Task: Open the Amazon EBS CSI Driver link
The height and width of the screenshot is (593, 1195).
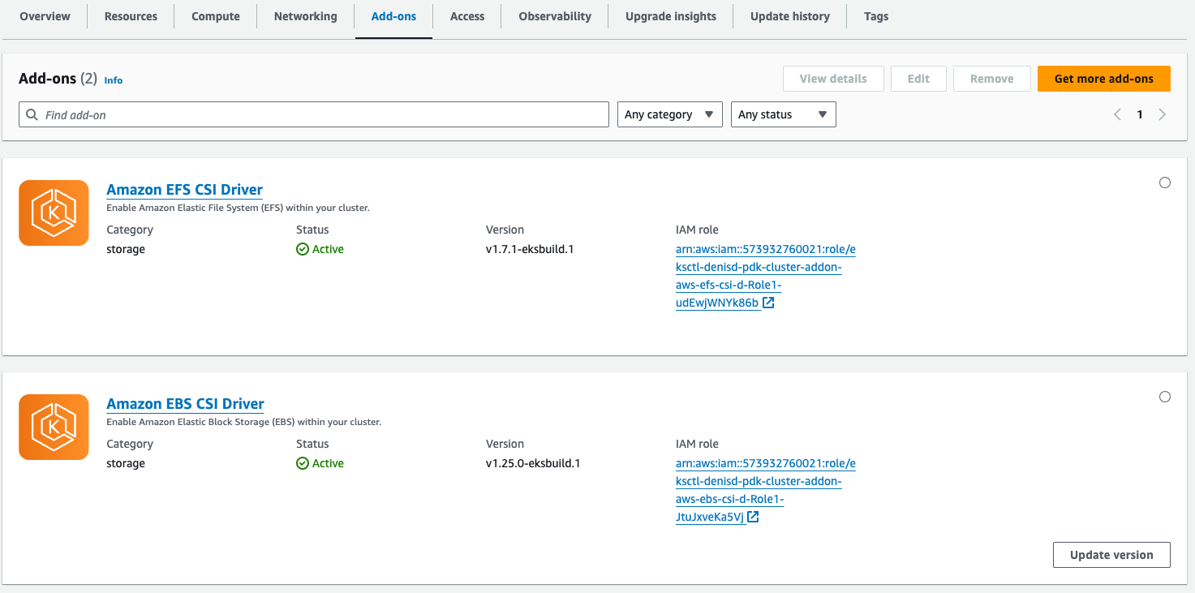Action: pyautogui.click(x=186, y=404)
